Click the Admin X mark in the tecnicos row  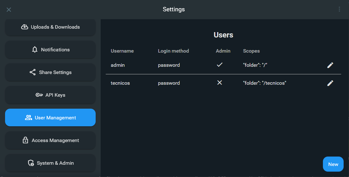click(220, 83)
